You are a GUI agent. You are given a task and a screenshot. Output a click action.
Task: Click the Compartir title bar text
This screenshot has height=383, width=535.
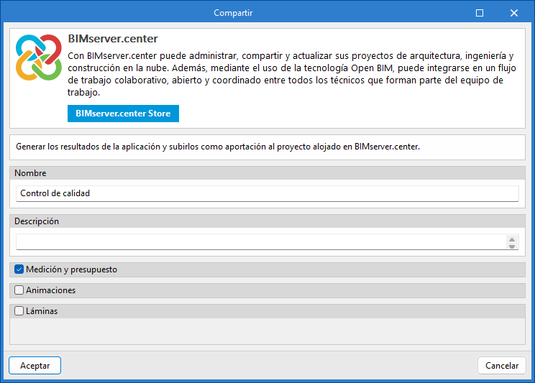pos(233,13)
